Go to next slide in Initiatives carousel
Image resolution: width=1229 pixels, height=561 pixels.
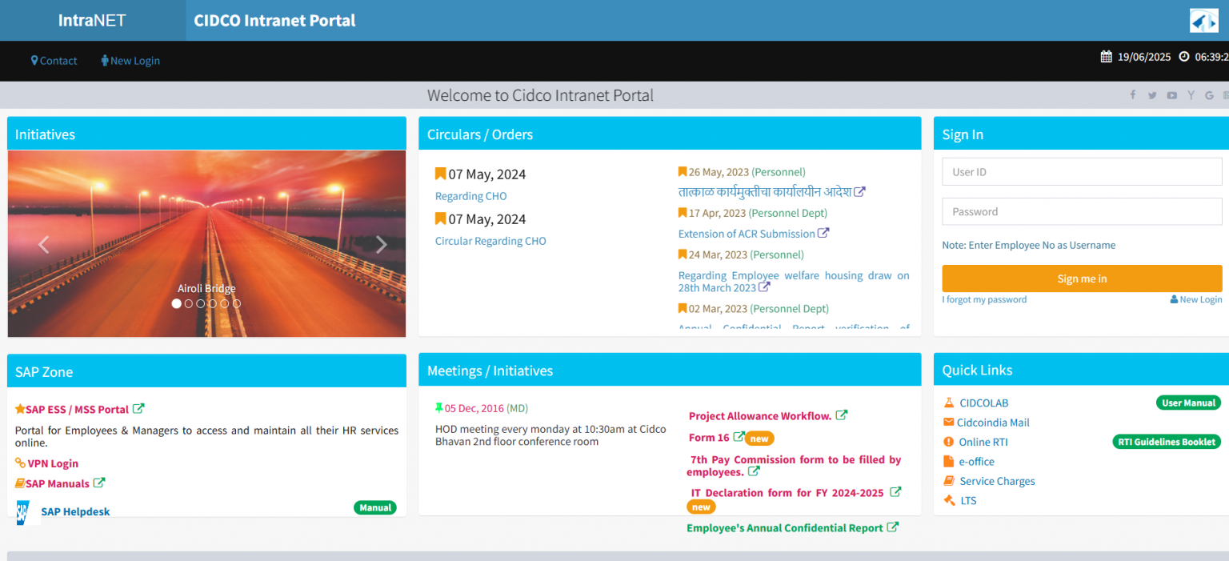point(382,245)
